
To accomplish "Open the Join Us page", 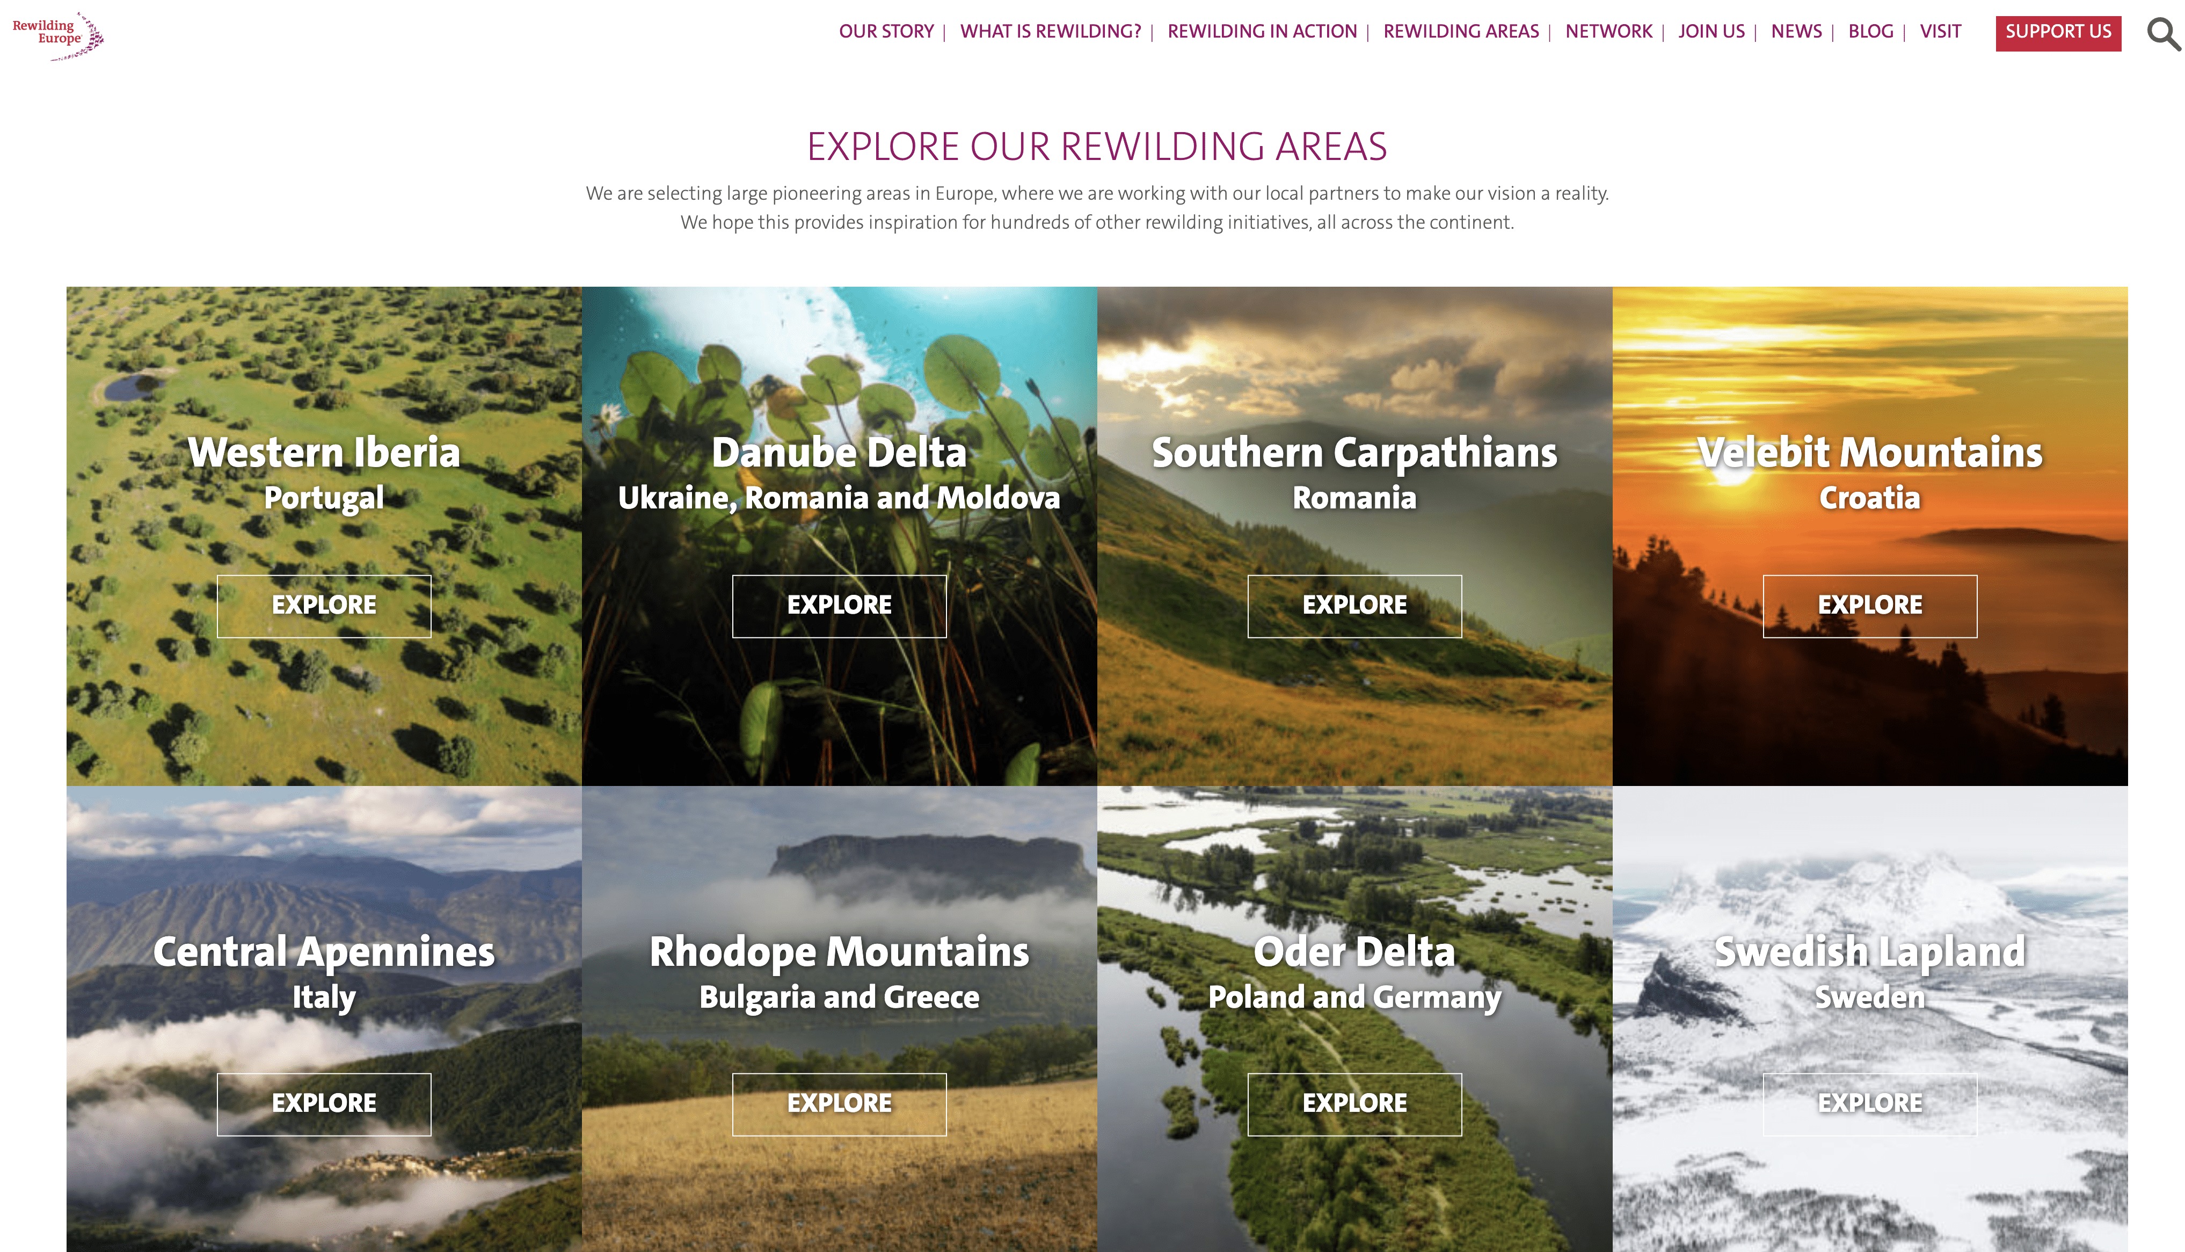I will pyautogui.click(x=1710, y=32).
